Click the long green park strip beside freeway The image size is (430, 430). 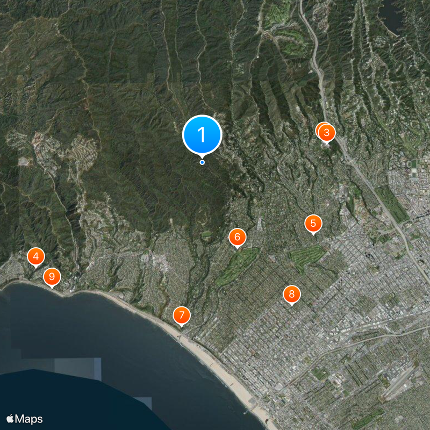click(392, 204)
